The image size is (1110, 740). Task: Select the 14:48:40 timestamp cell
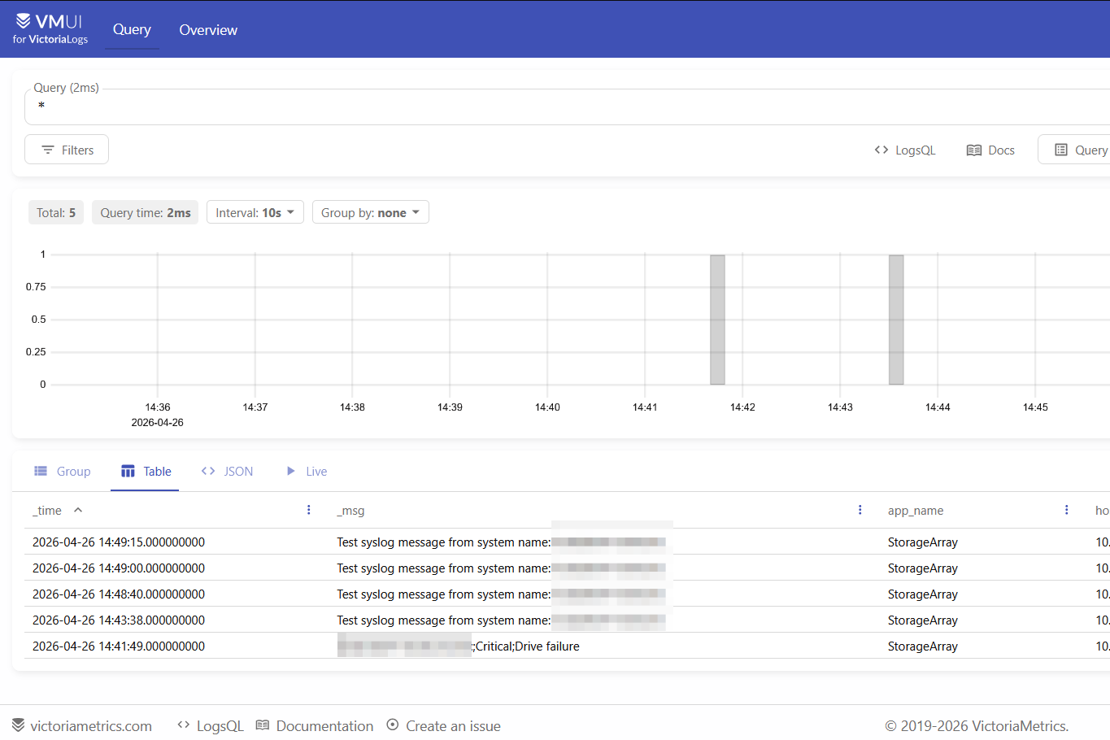119,594
